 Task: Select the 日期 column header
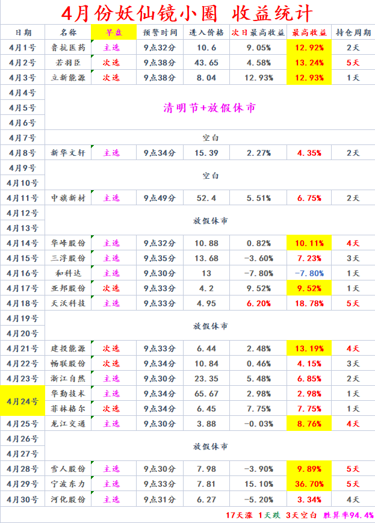point(23,32)
